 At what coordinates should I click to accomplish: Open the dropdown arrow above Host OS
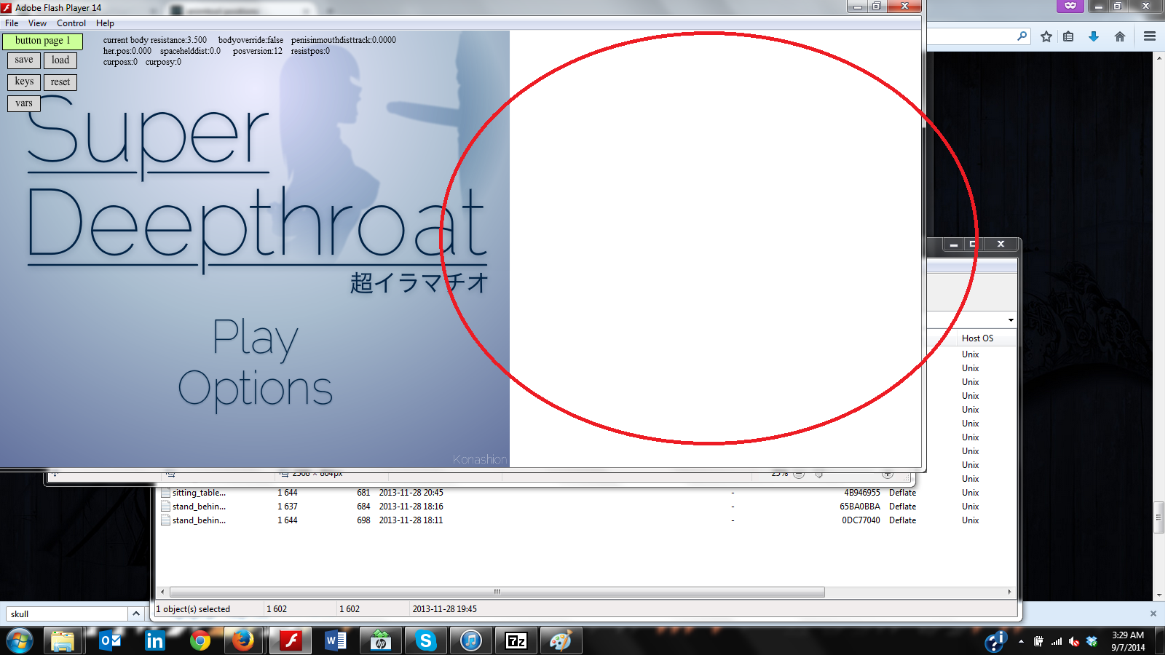point(1011,320)
